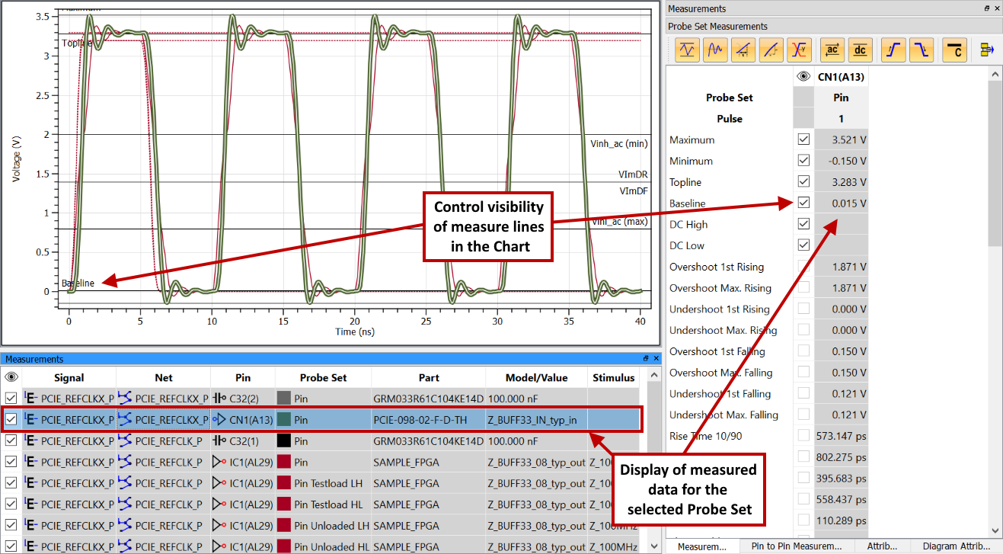
Task: Toggle the ac measurements button
Action: coord(832,50)
